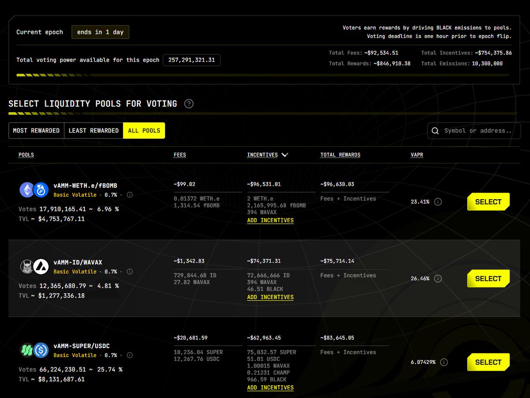This screenshot has width=530, height=398.
Task: Sort by Fees column header
Action: tap(180, 155)
